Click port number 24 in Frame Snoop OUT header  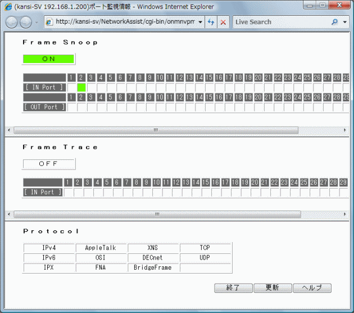point(298,97)
